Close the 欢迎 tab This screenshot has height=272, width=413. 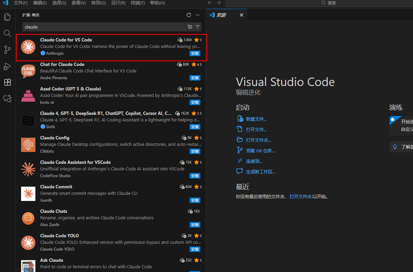[x=242, y=15]
